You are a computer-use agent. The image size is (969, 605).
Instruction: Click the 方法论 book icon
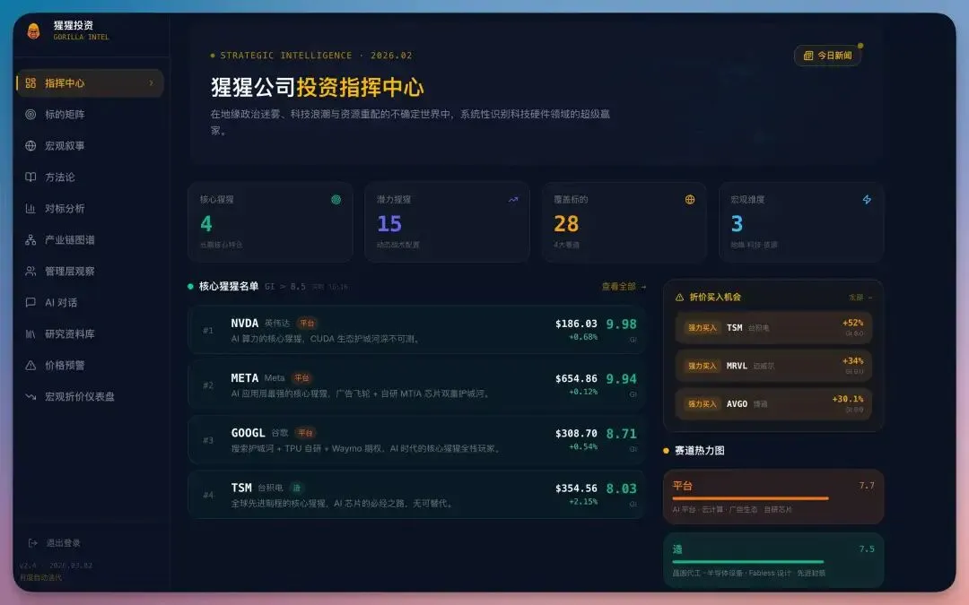pos(31,177)
